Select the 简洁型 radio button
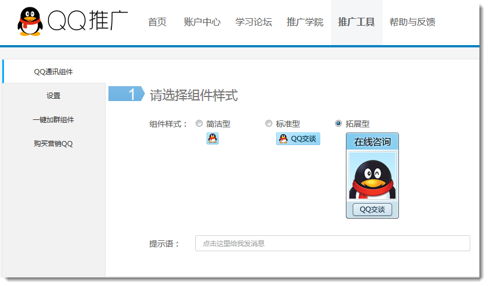488x286 pixels. [199, 123]
